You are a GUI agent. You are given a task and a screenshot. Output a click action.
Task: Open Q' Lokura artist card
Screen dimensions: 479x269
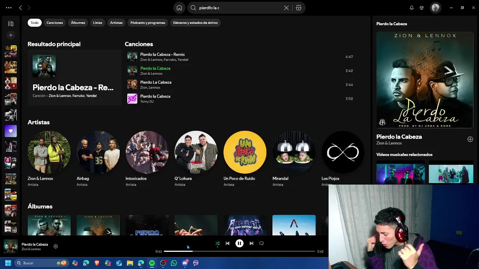pyautogui.click(x=196, y=159)
